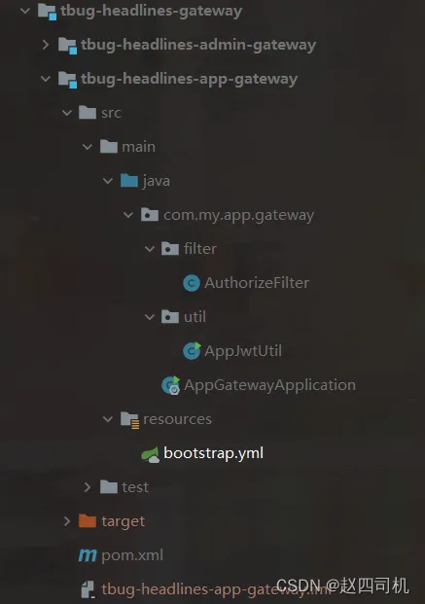Expand the tbug-headlines-admin-gateway module
The image size is (425, 604).
tap(46, 45)
